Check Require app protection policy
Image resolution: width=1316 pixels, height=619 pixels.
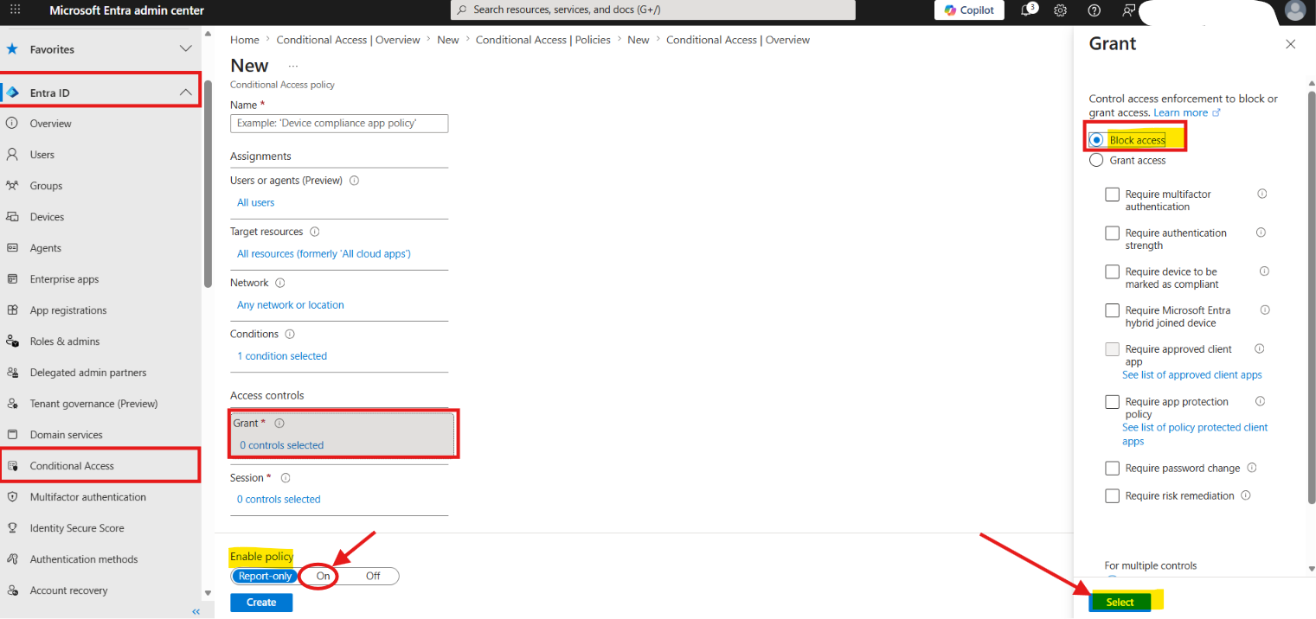[x=1112, y=402]
